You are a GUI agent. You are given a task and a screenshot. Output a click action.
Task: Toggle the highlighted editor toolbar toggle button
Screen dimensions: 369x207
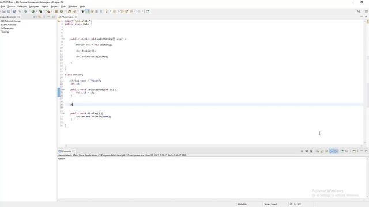tap(88, 11)
